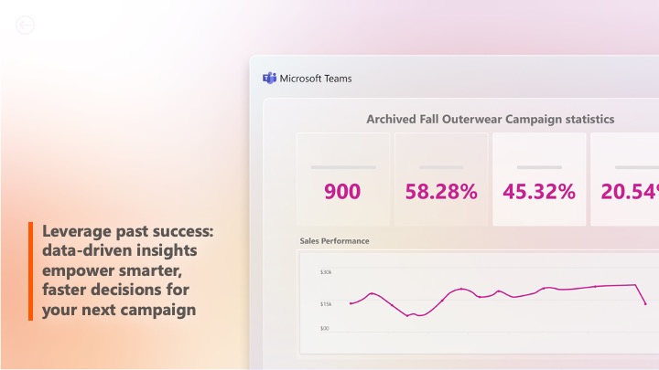The height and width of the screenshot is (370, 659).
Task: Click the $15k axis label
Action: (326, 304)
